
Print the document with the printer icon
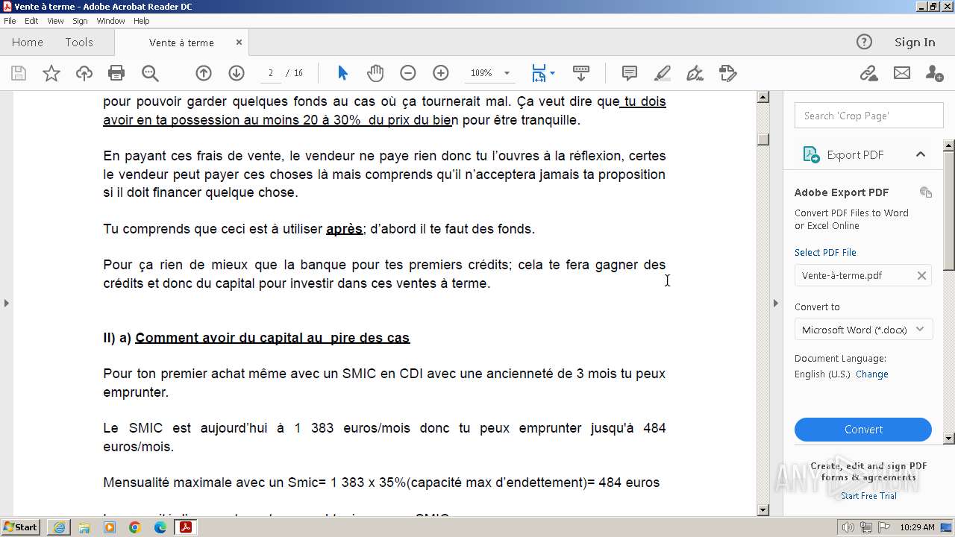(x=116, y=73)
